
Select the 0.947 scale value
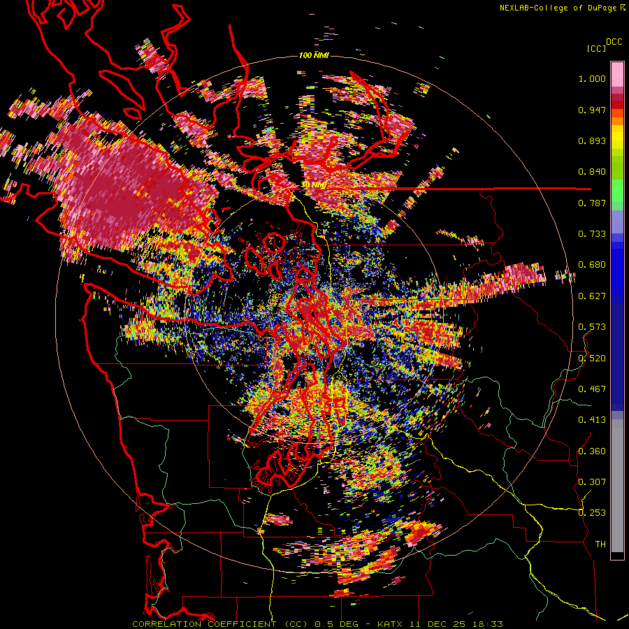tap(592, 110)
